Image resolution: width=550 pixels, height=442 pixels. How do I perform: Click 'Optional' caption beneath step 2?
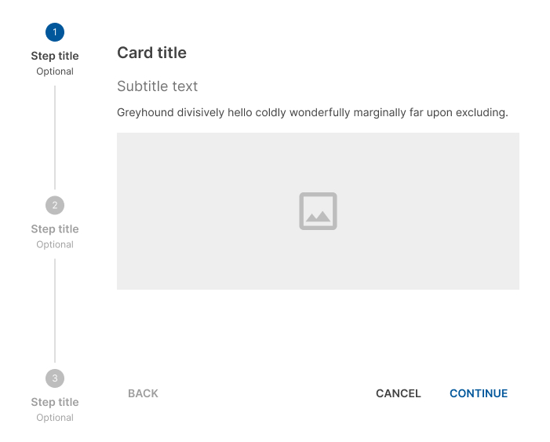pos(55,245)
